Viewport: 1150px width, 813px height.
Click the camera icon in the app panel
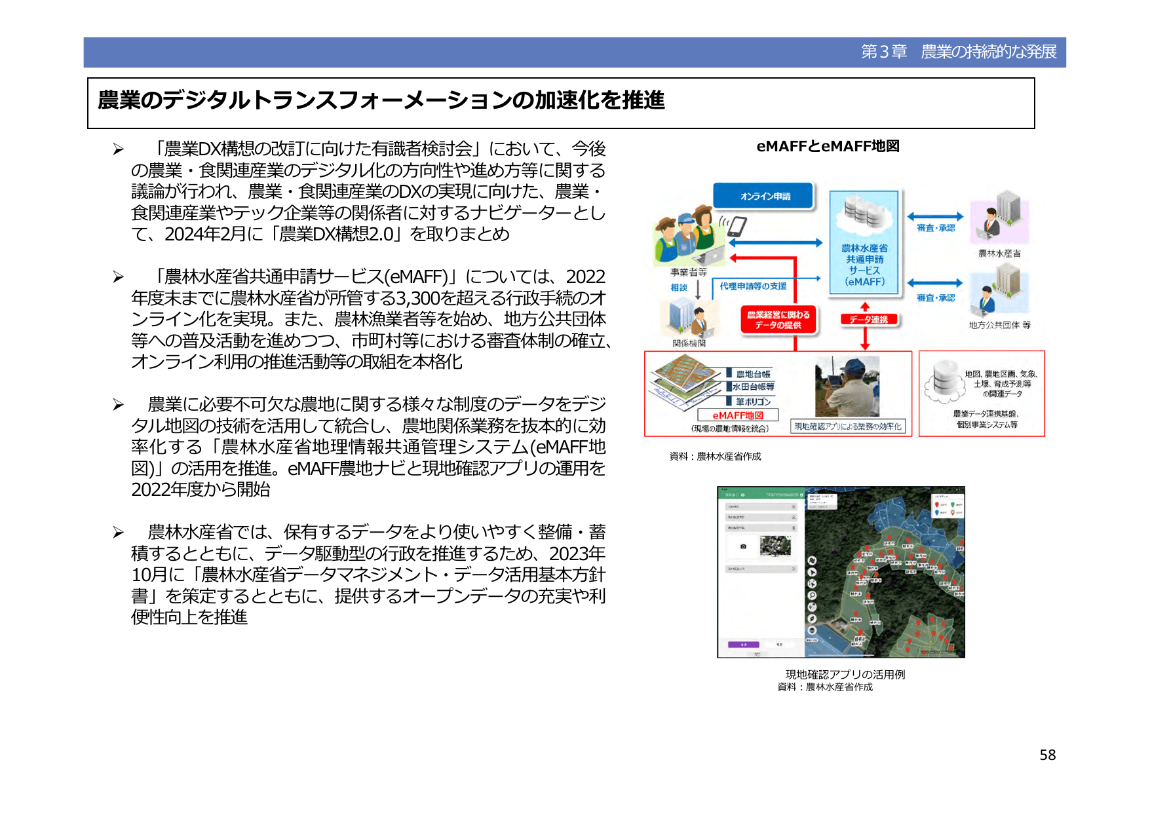[743, 546]
